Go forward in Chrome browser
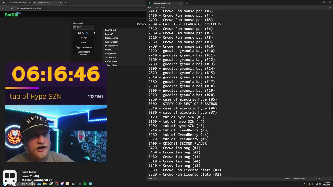The width and height of the screenshot is (333, 187). 7,8
